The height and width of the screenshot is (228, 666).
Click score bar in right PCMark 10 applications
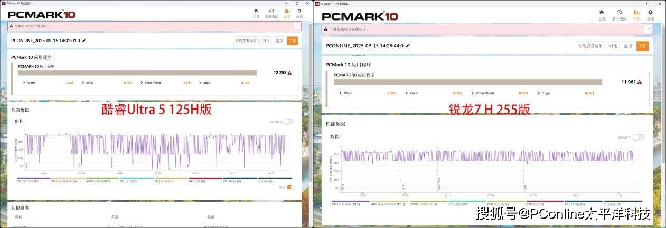pyautogui.click(x=468, y=82)
